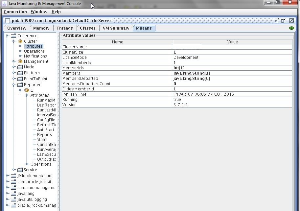Screen dimensions: 300x211
Task: Open the Help menu
Action: click(x=56, y=12)
